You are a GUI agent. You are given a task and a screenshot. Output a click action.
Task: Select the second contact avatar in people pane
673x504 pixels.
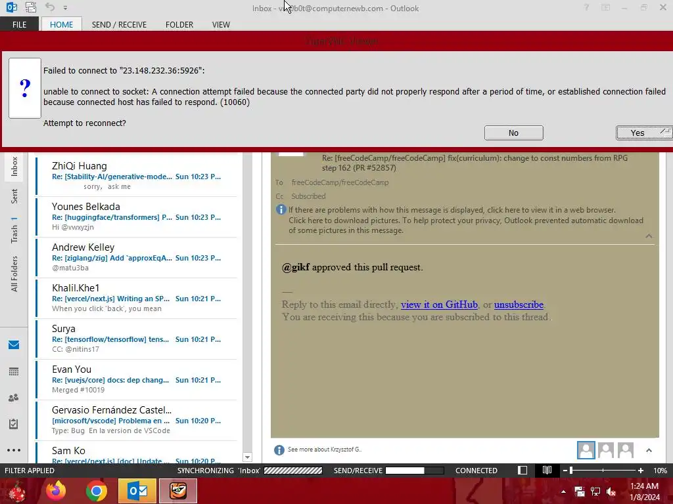(605, 450)
